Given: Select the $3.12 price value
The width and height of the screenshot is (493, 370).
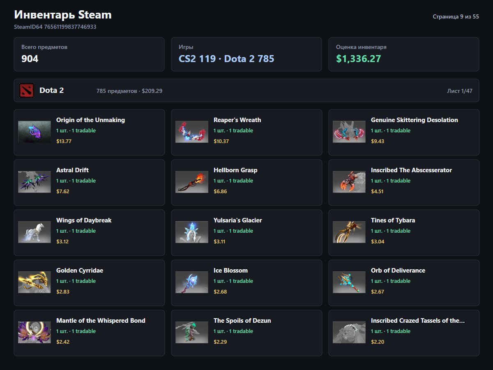Looking at the screenshot, I should pyautogui.click(x=62, y=241).
